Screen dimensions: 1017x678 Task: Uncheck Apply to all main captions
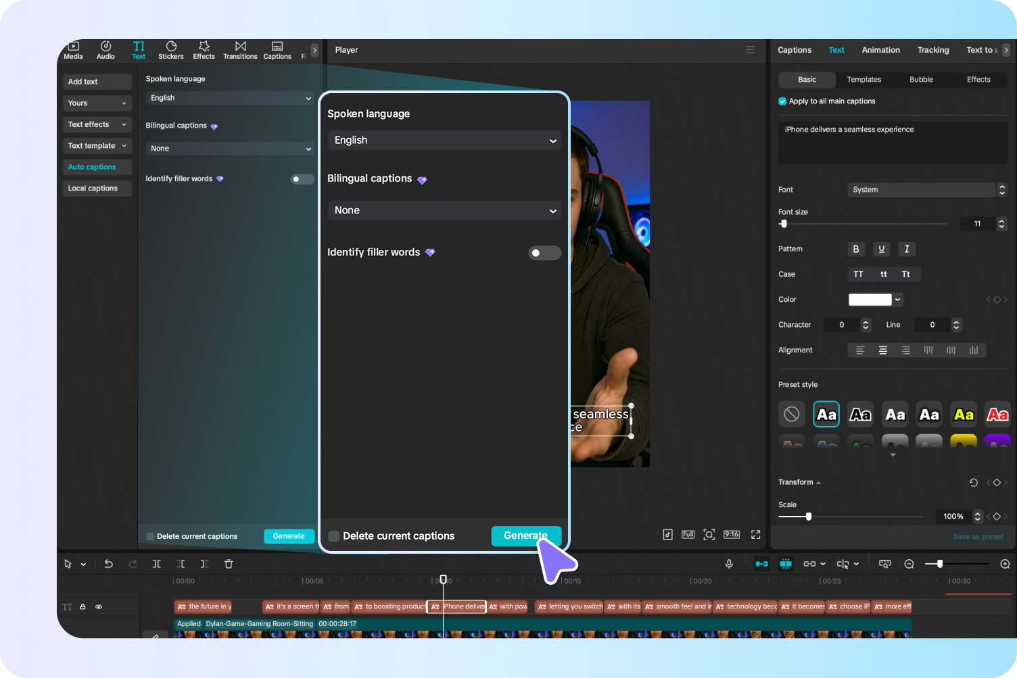782,101
